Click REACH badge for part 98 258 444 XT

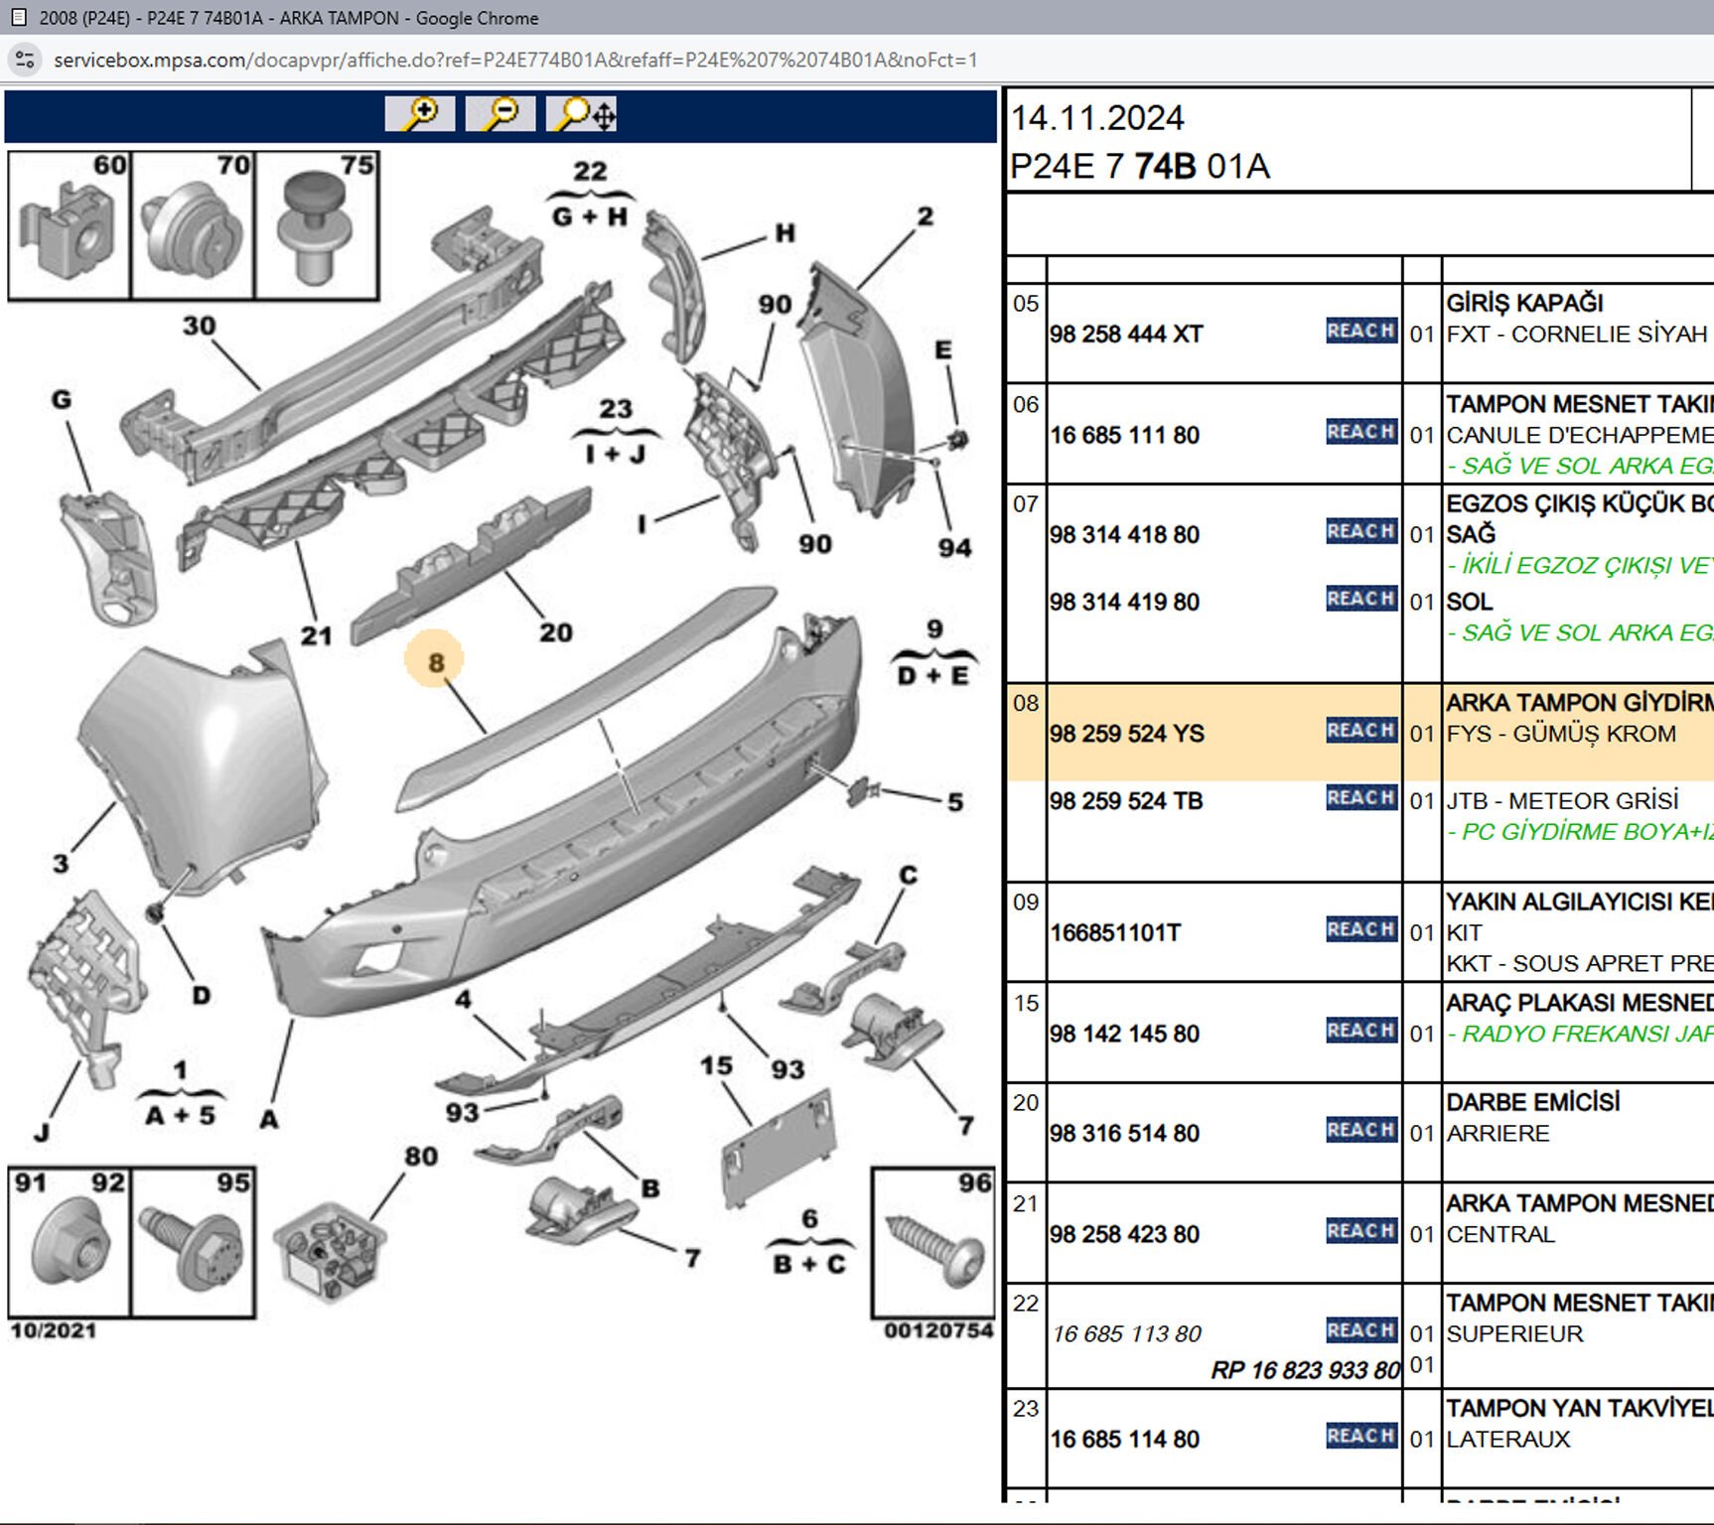pyautogui.click(x=1360, y=332)
